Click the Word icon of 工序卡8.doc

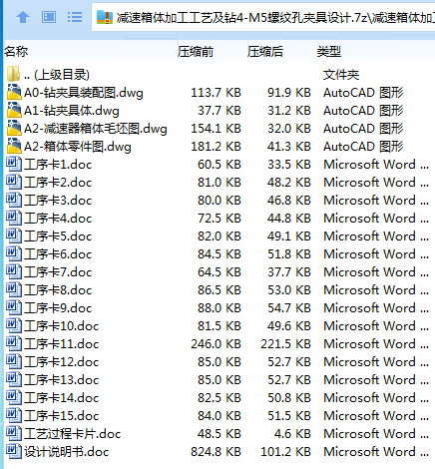click(x=14, y=289)
